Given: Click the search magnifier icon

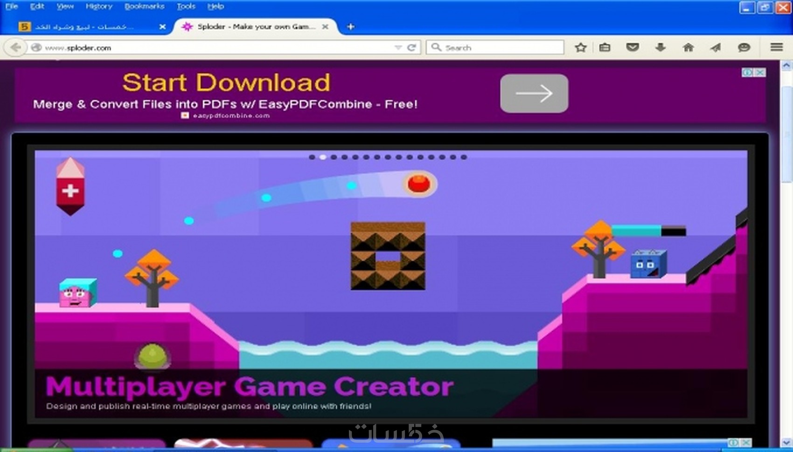Looking at the screenshot, I should pos(436,47).
